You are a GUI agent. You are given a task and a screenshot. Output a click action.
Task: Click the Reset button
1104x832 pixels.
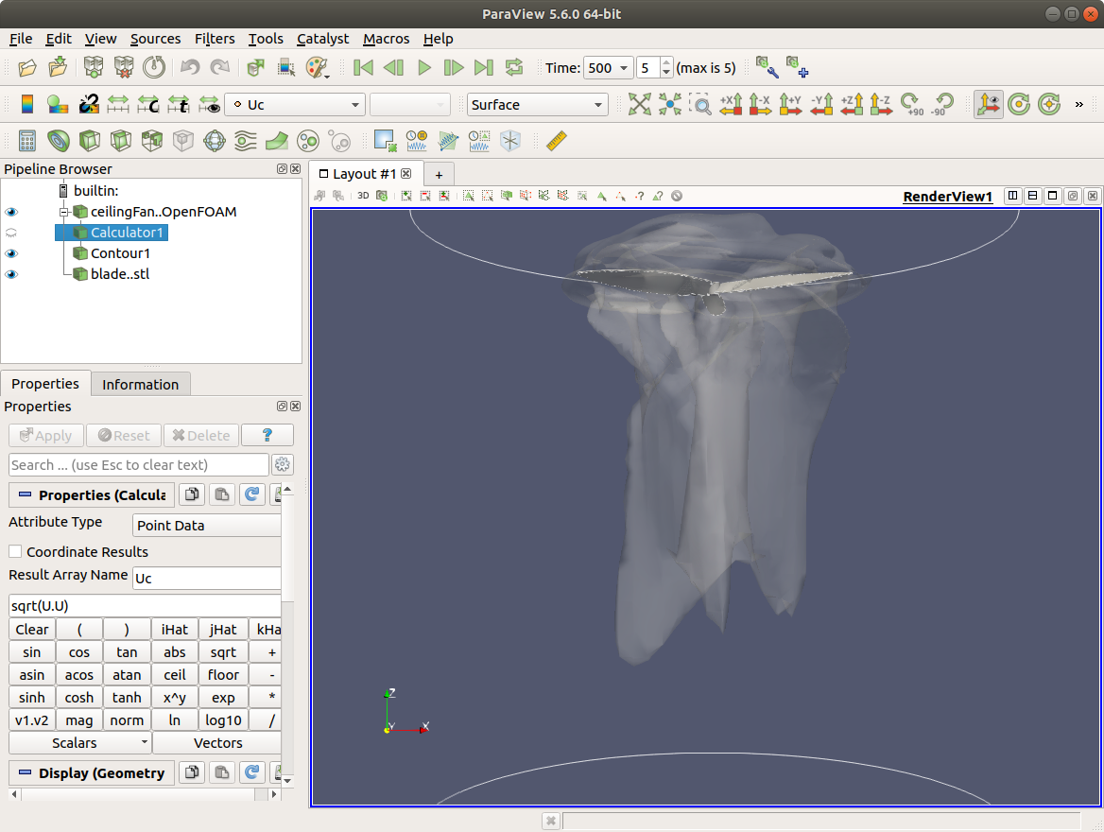tap(124, 435)
